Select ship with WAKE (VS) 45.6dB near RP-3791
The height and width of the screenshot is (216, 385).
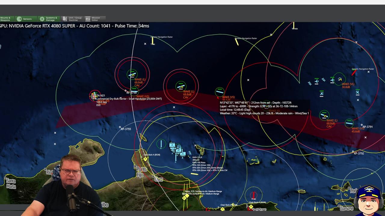(349, 123)
